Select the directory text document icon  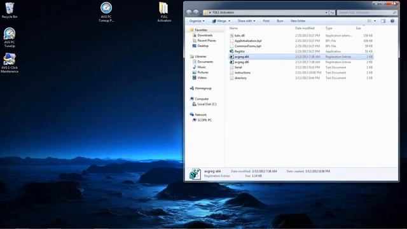coord(231,78)
